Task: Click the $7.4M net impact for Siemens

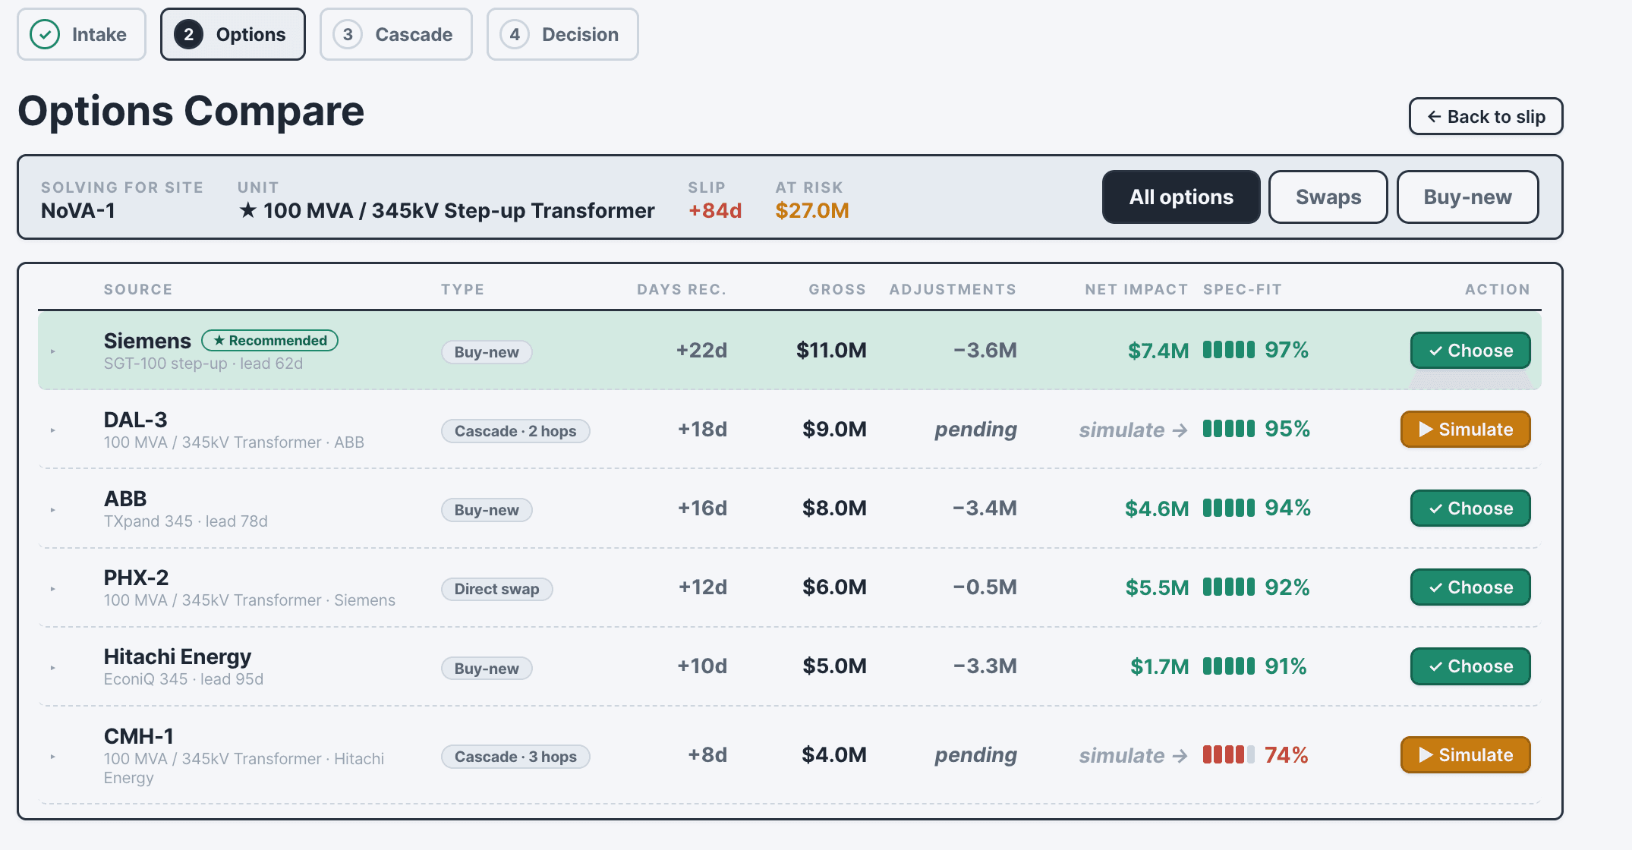Action: (x=1158, y=351)
